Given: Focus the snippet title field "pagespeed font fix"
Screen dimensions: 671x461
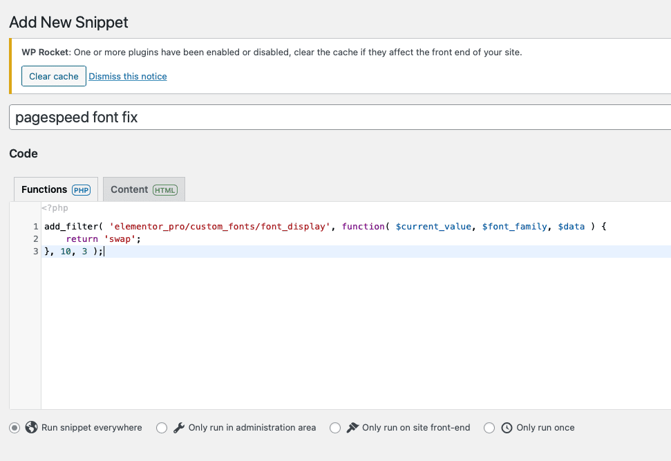Looking at the screenshot, I should [340, 117].
